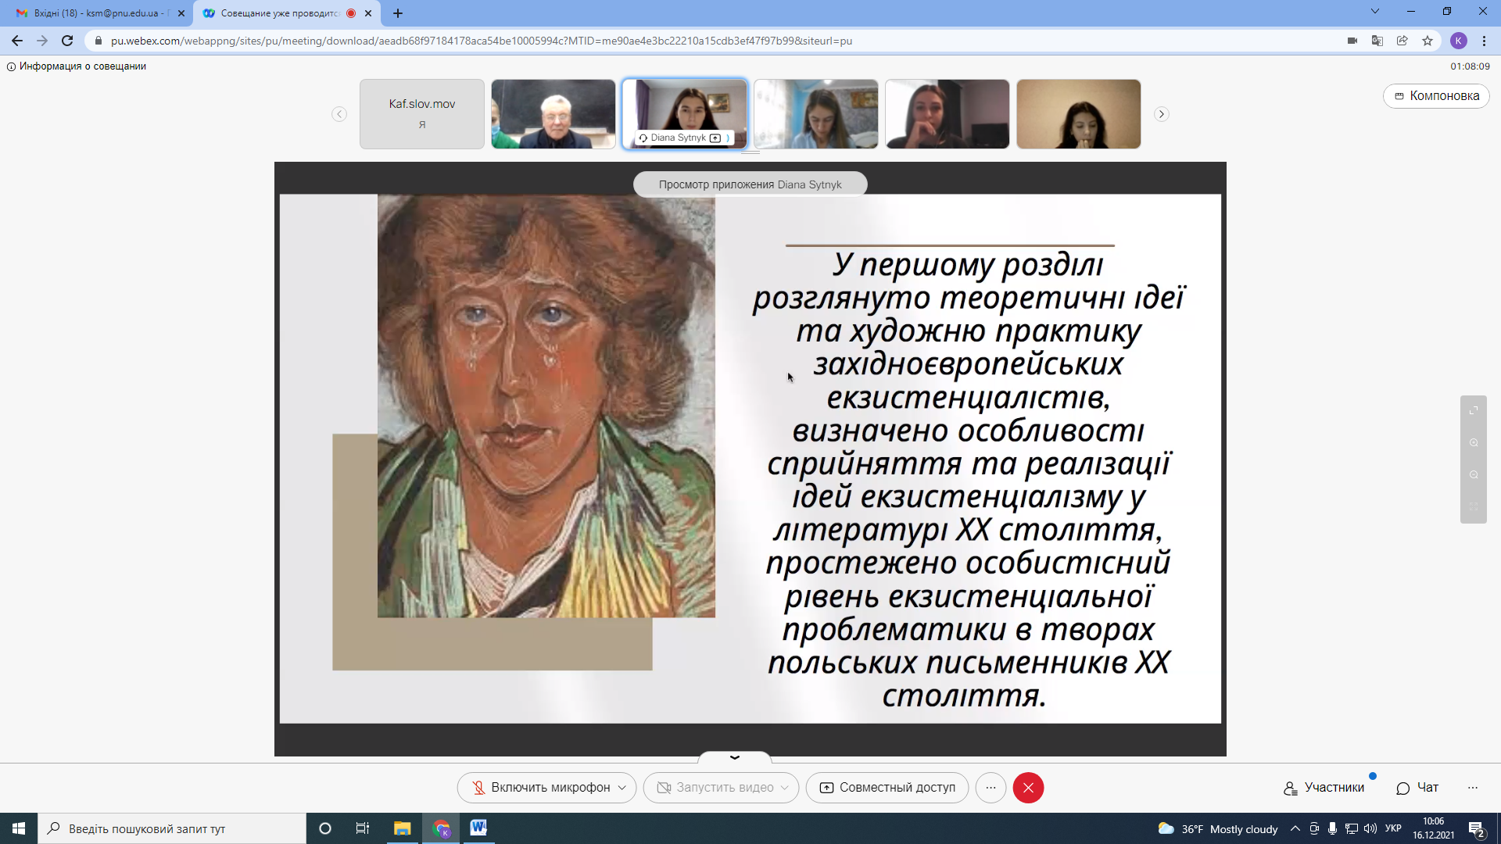Click Совместный доступ share button
The width and height of the screenshot is (1501, 844).
tap(887, 788)
